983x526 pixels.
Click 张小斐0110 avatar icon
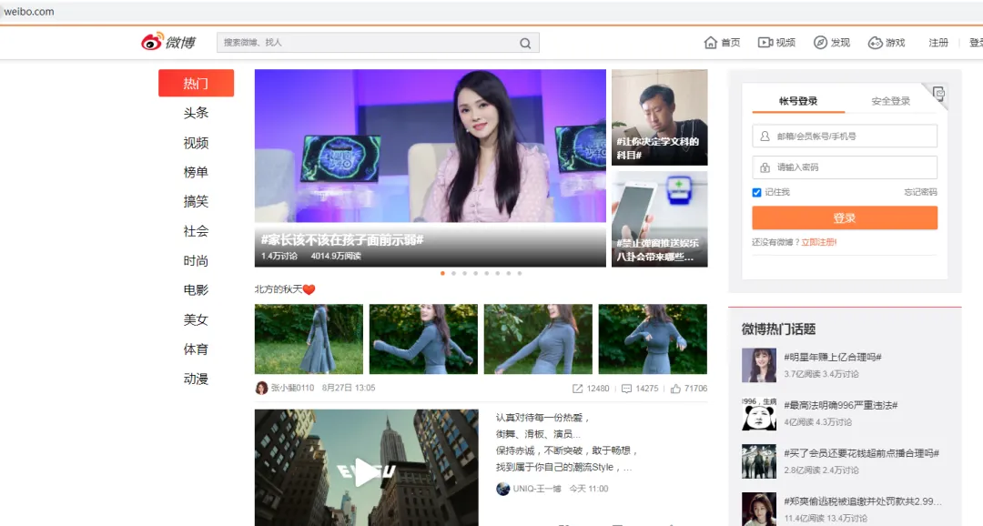click(x=261, y=388)
